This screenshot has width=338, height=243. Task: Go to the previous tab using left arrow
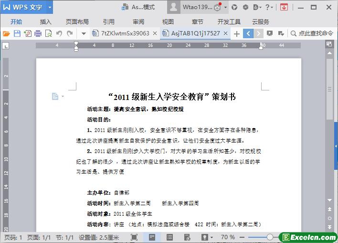248,33
